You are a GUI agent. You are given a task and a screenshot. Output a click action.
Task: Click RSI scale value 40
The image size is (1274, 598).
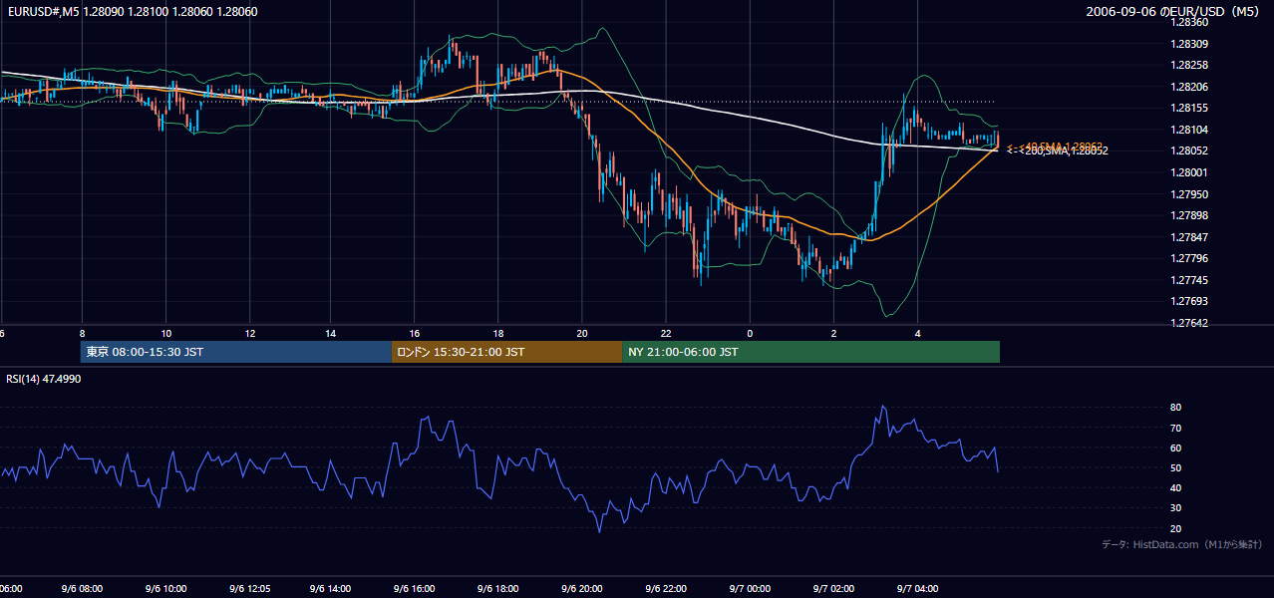point(1176,487)
